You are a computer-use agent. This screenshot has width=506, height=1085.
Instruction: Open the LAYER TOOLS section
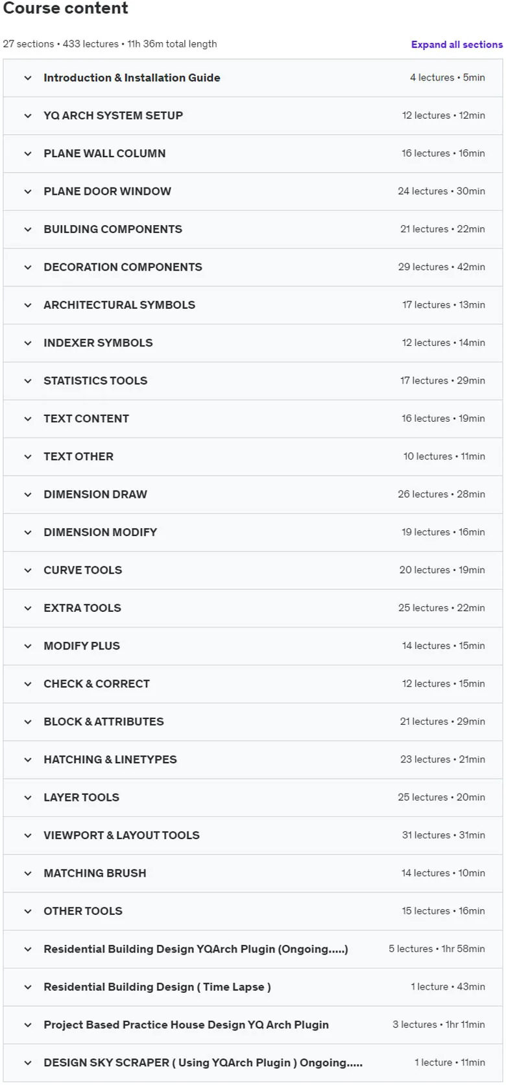(x=253, y=798)
